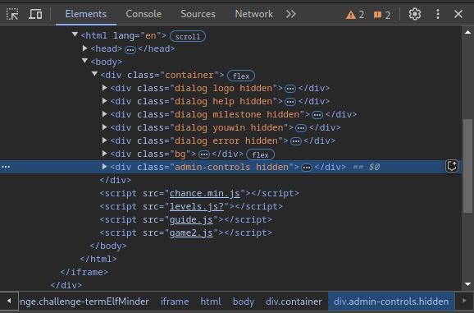Click ellipsis of dialog help div

pos(290,102)
